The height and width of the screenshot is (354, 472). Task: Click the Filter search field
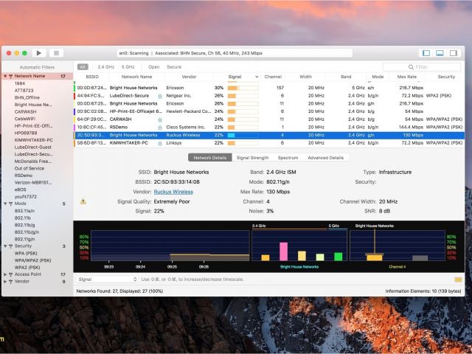(x=431, y=66)
